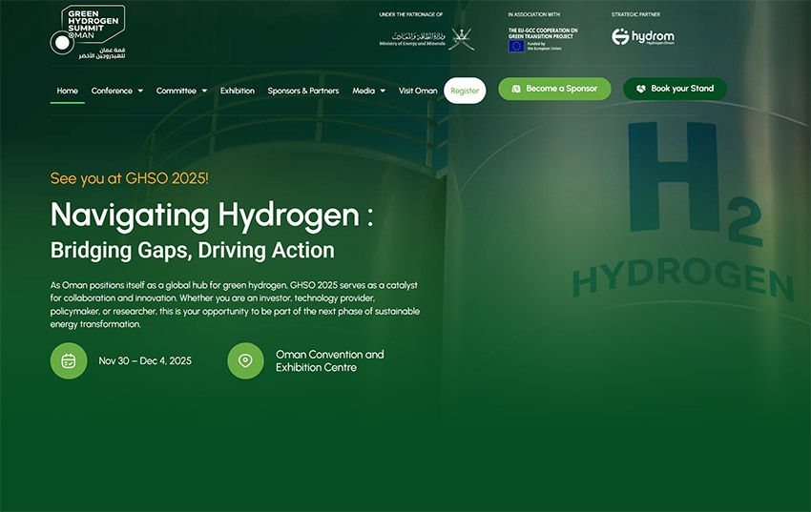This screenshot has width=811, height=512.
Task: Open the Media dropdown menu
Action: [x=368, y=91]
